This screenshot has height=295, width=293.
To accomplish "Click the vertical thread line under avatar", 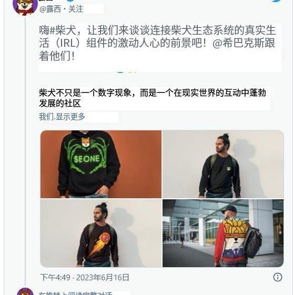I will [25, 150].
